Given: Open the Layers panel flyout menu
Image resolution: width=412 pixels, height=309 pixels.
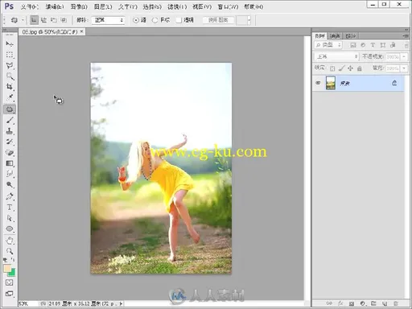Looking at the screenshot, I should point(406,35).
